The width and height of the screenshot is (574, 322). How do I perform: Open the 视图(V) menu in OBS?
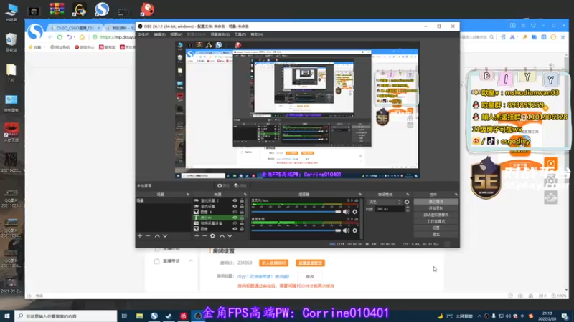point(176,34)
